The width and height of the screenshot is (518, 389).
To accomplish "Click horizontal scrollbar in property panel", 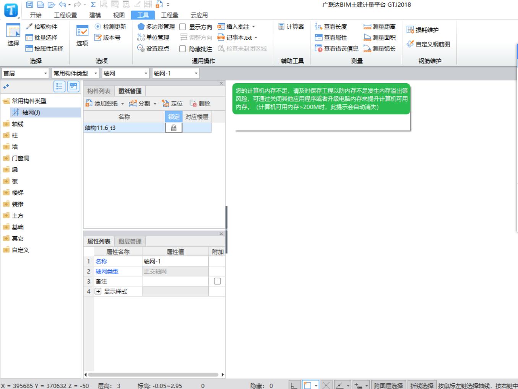I will 153,375.
